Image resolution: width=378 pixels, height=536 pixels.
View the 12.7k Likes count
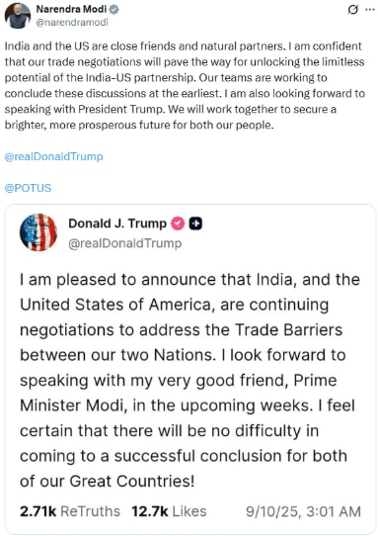point(169,511)
